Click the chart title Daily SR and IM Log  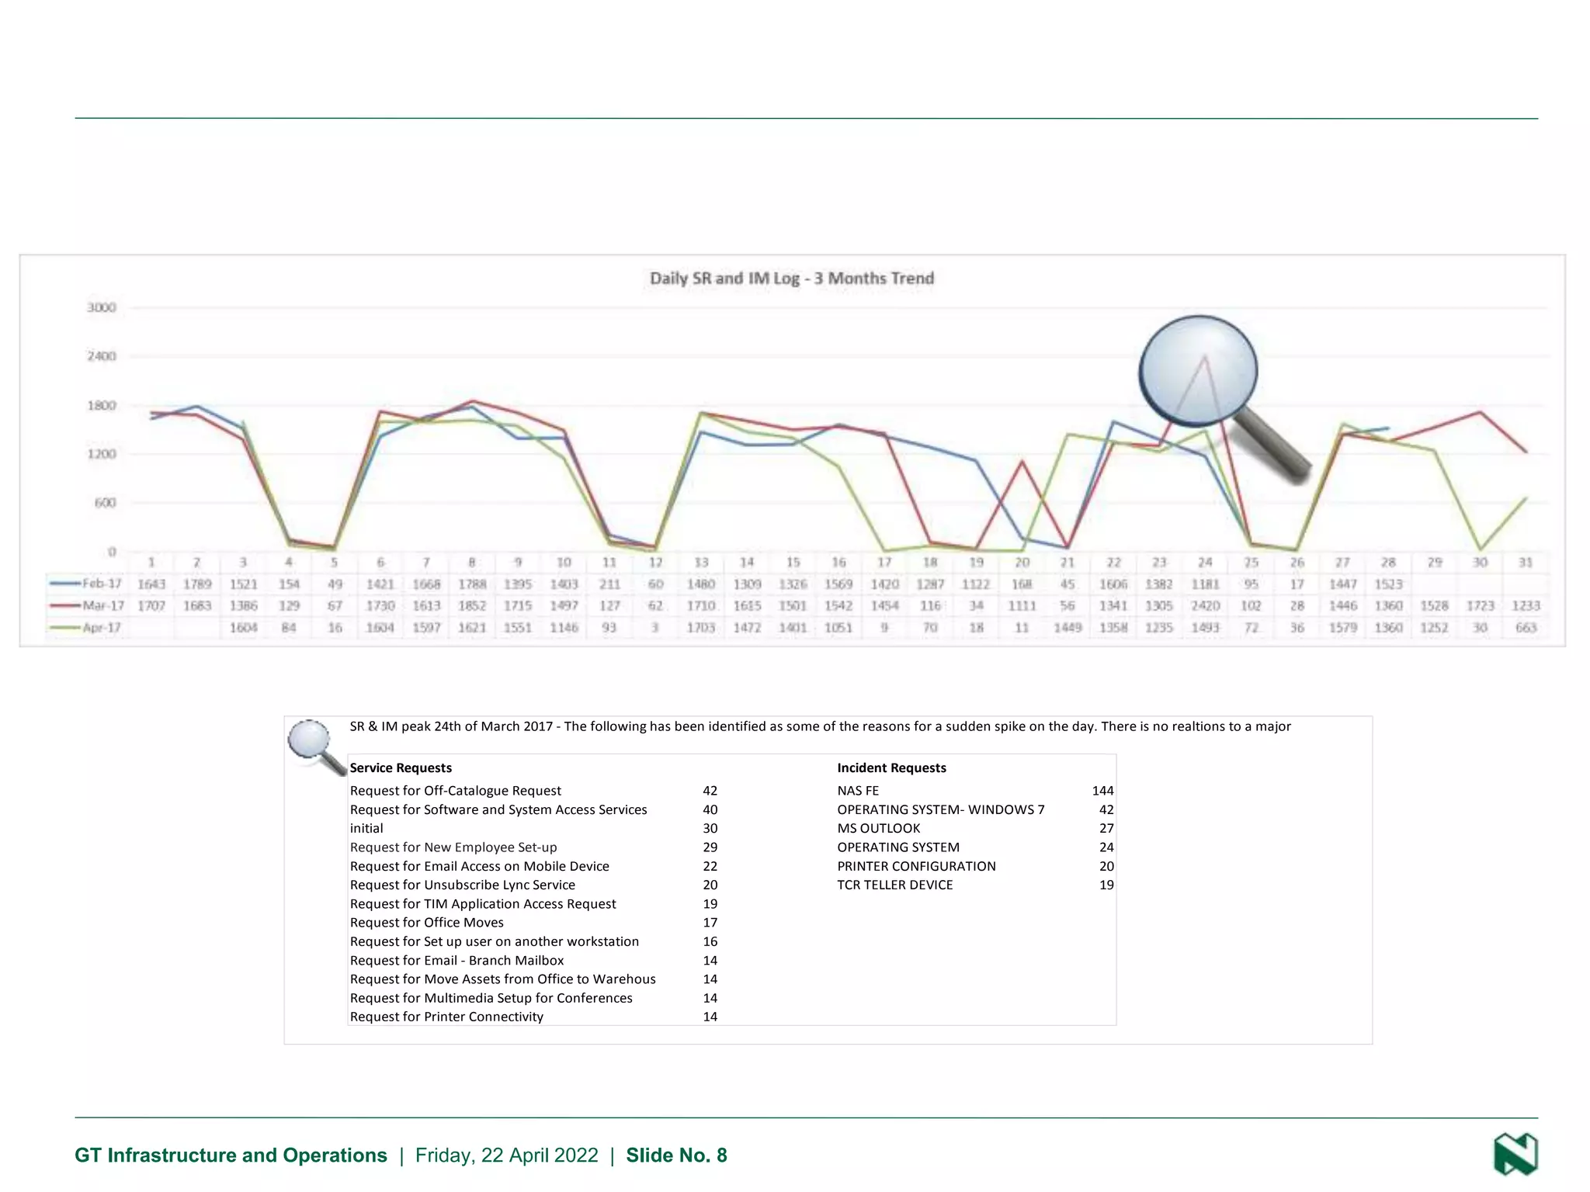point(791,278)
